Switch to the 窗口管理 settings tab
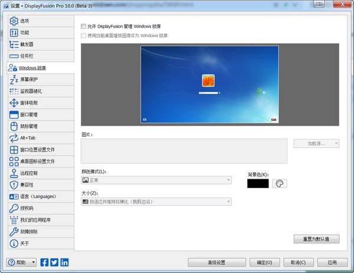The width and height of the screenshot is (354, 273). coord(41,114)
